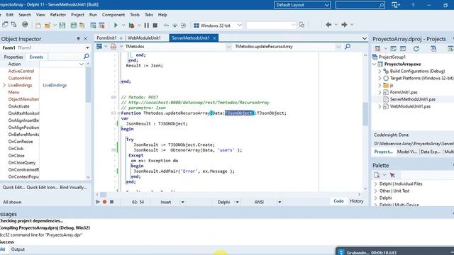The width and height of the screenshot is (454, 255).
Task: Switch to the Output tab in Messages
Action: (18, 249)
